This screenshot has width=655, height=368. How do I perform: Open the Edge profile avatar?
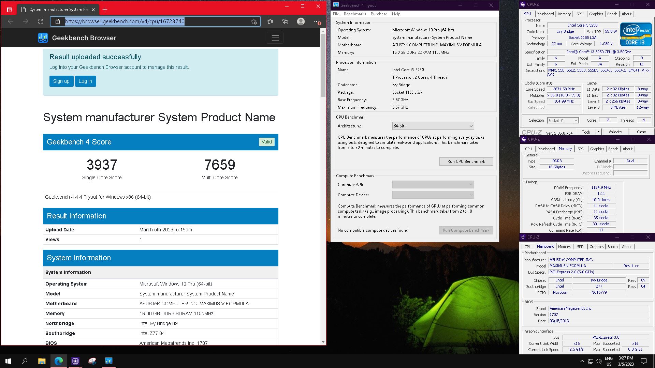301,21
